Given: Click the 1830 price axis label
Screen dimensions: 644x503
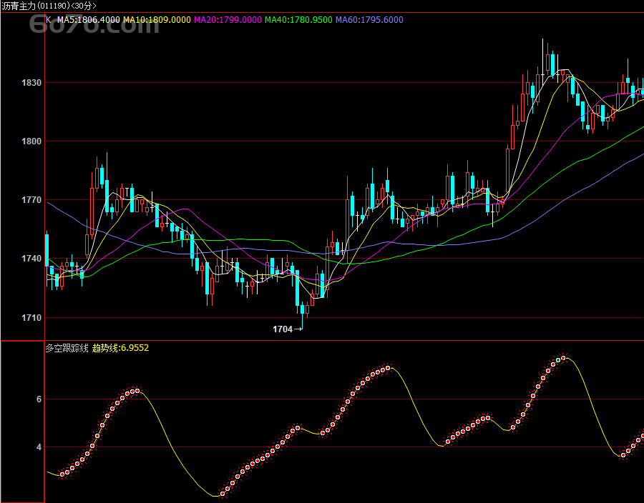Looking at the screenshot, I should pos(31,83).
